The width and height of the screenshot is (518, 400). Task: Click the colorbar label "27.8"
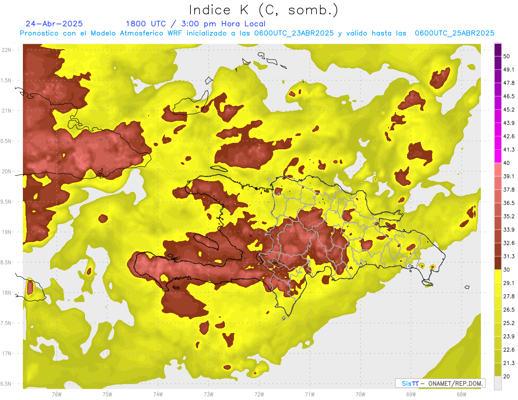click(509, 296)
